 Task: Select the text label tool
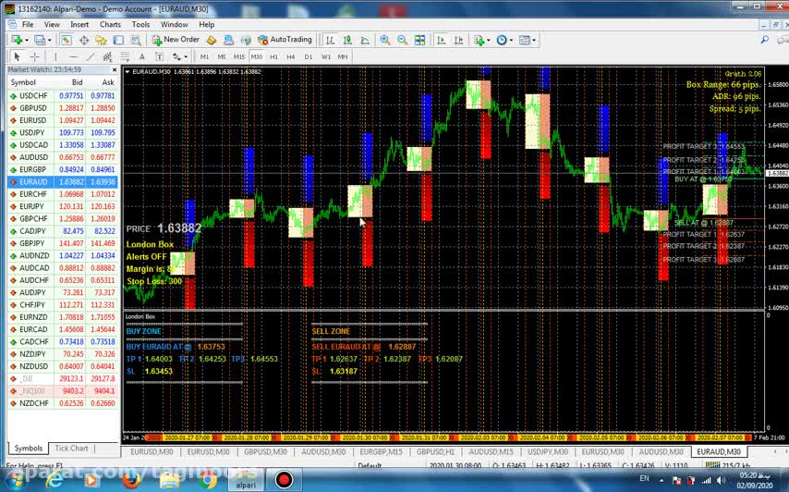159,56
